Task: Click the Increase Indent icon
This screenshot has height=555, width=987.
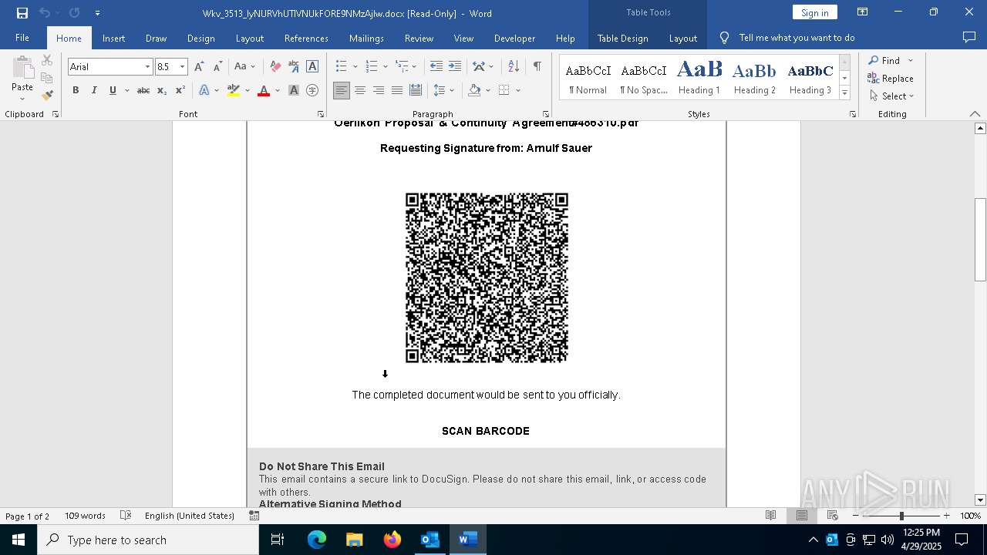Action: tap(455, 67)
